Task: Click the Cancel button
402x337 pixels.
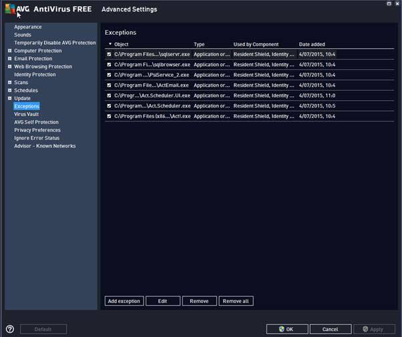Action: point(330,329)
